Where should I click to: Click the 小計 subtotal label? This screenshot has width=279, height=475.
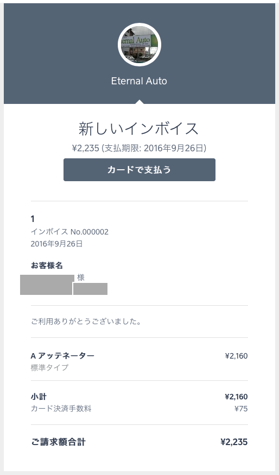[39, 397]
